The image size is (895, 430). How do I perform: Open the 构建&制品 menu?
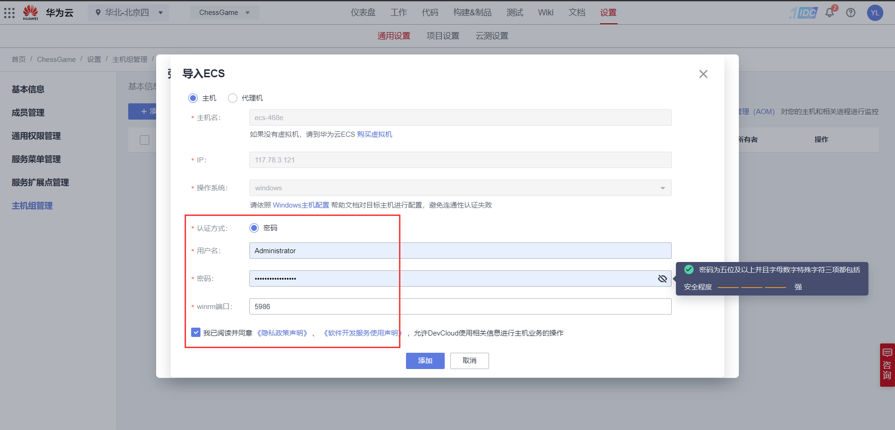tap(472, 13)
